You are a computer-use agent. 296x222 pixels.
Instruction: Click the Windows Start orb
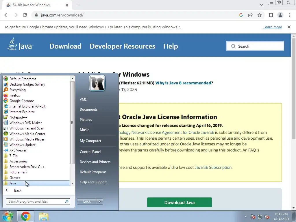8,216
